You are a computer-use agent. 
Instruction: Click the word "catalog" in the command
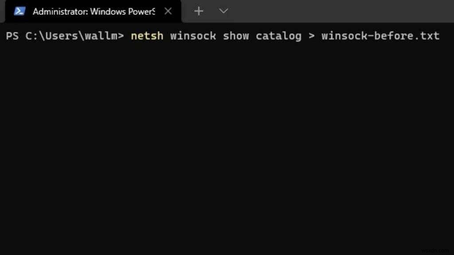point(278,36)
